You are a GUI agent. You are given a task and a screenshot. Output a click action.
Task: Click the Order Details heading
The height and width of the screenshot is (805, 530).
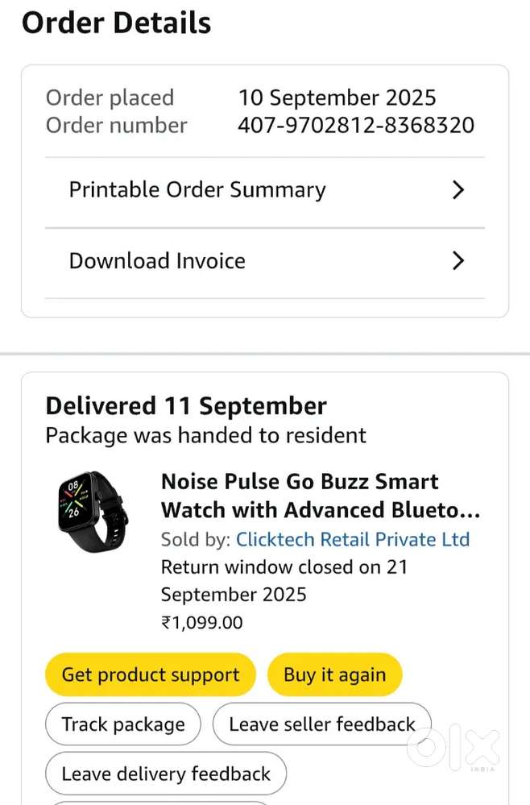tap(116, 23)
